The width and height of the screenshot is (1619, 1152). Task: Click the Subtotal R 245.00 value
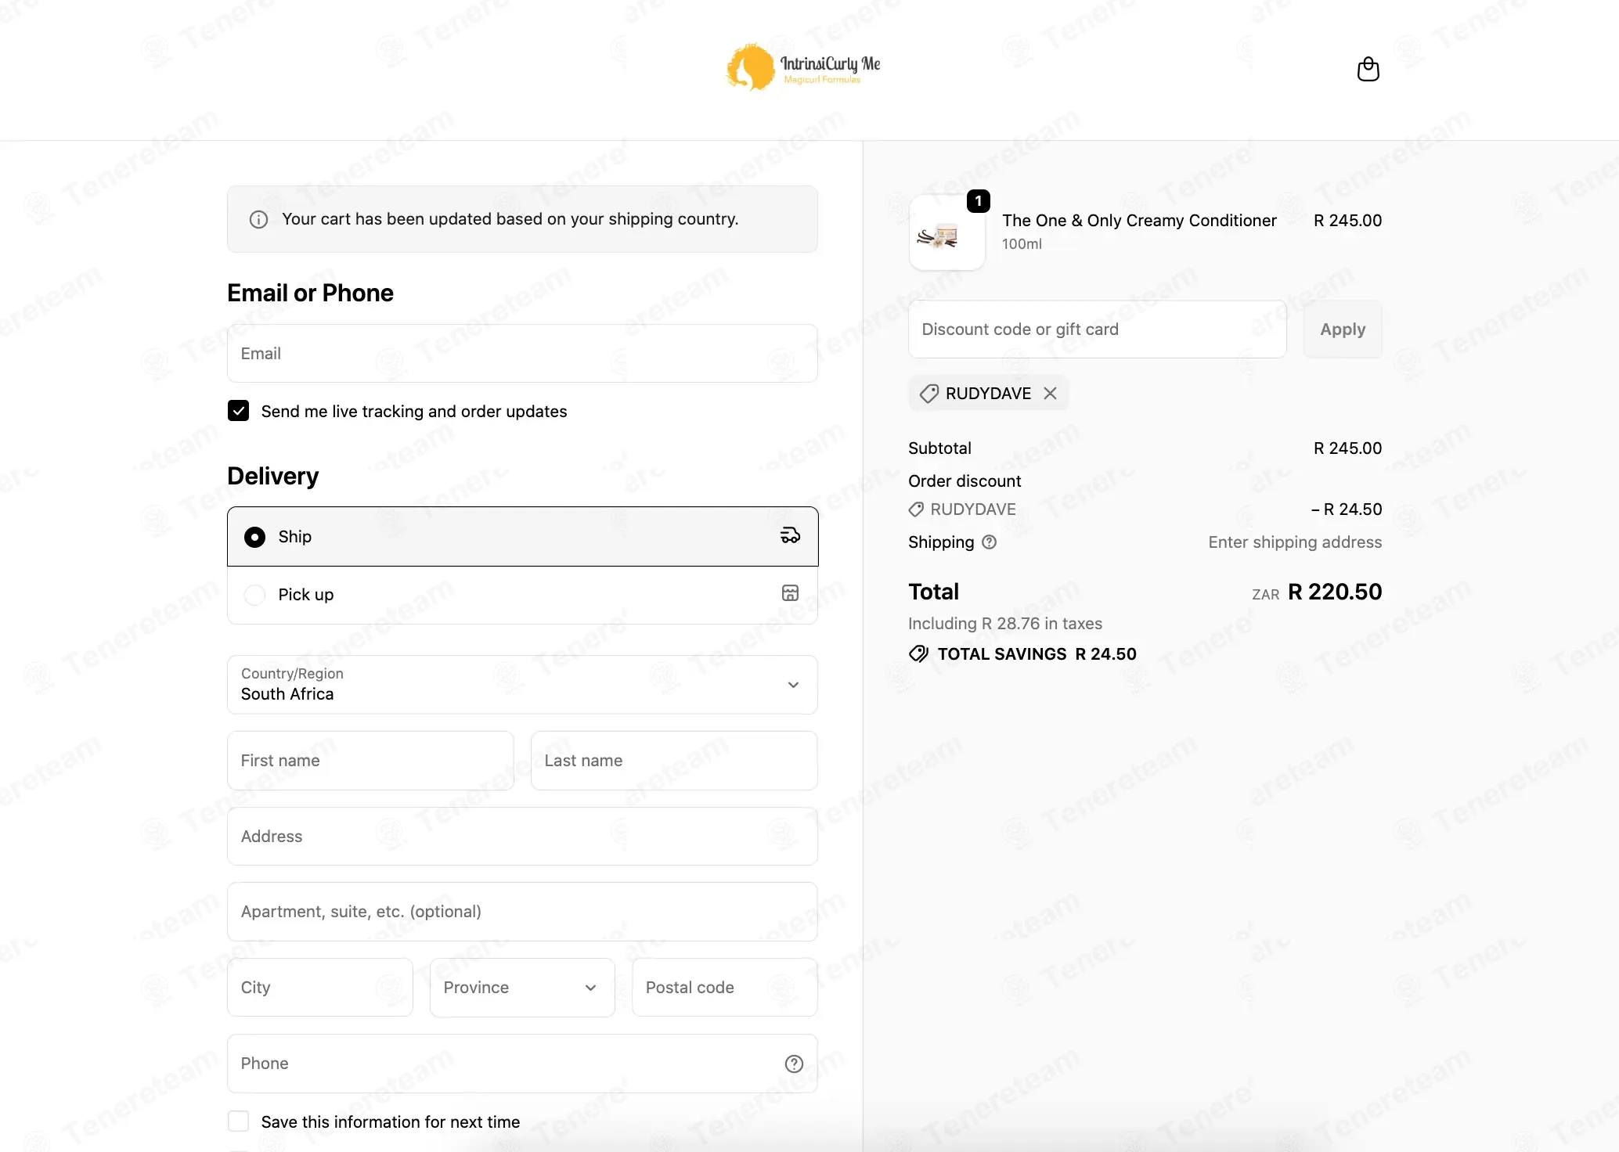(1347, 448)
